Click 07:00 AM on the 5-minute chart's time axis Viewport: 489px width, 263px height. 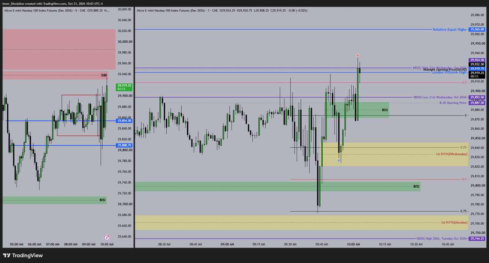click(52, 244)
